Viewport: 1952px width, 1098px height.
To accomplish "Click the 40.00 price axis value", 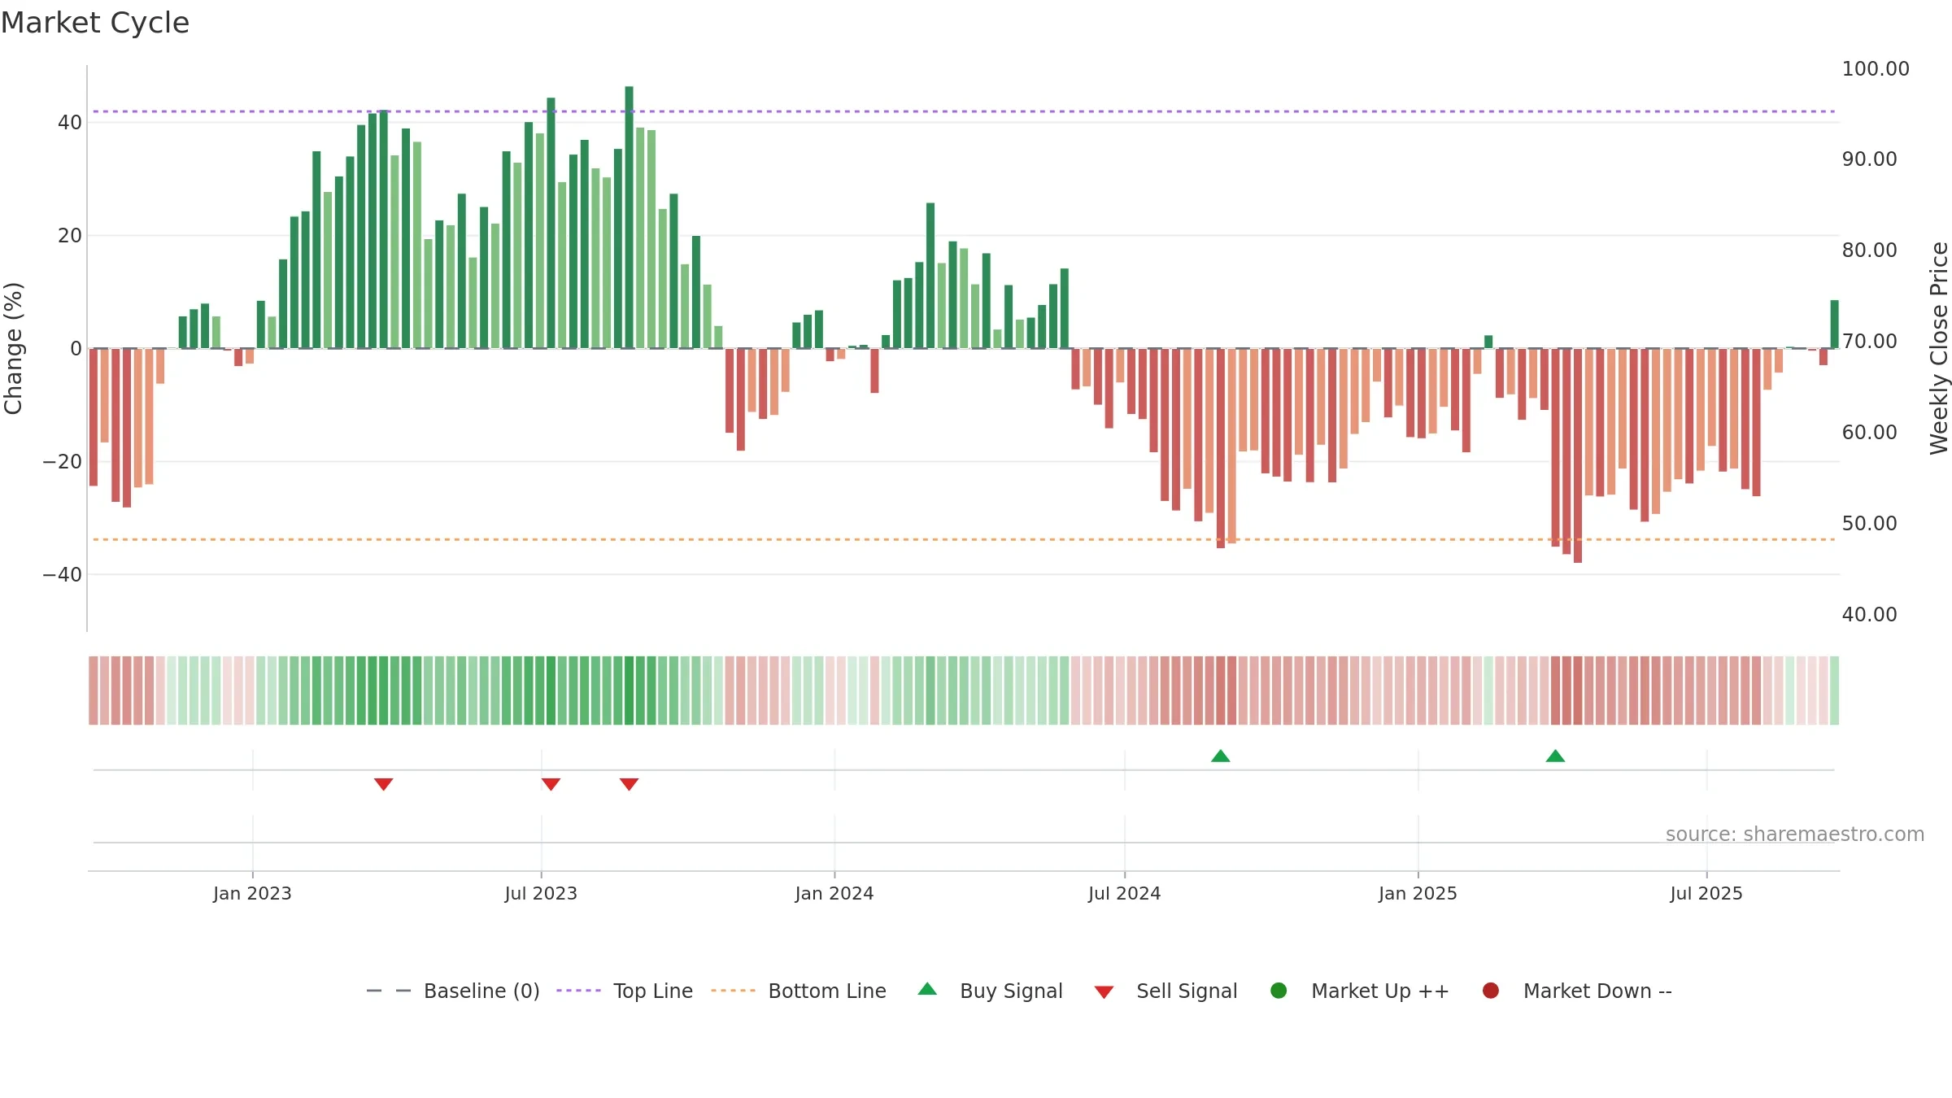I will point(1870,614).
